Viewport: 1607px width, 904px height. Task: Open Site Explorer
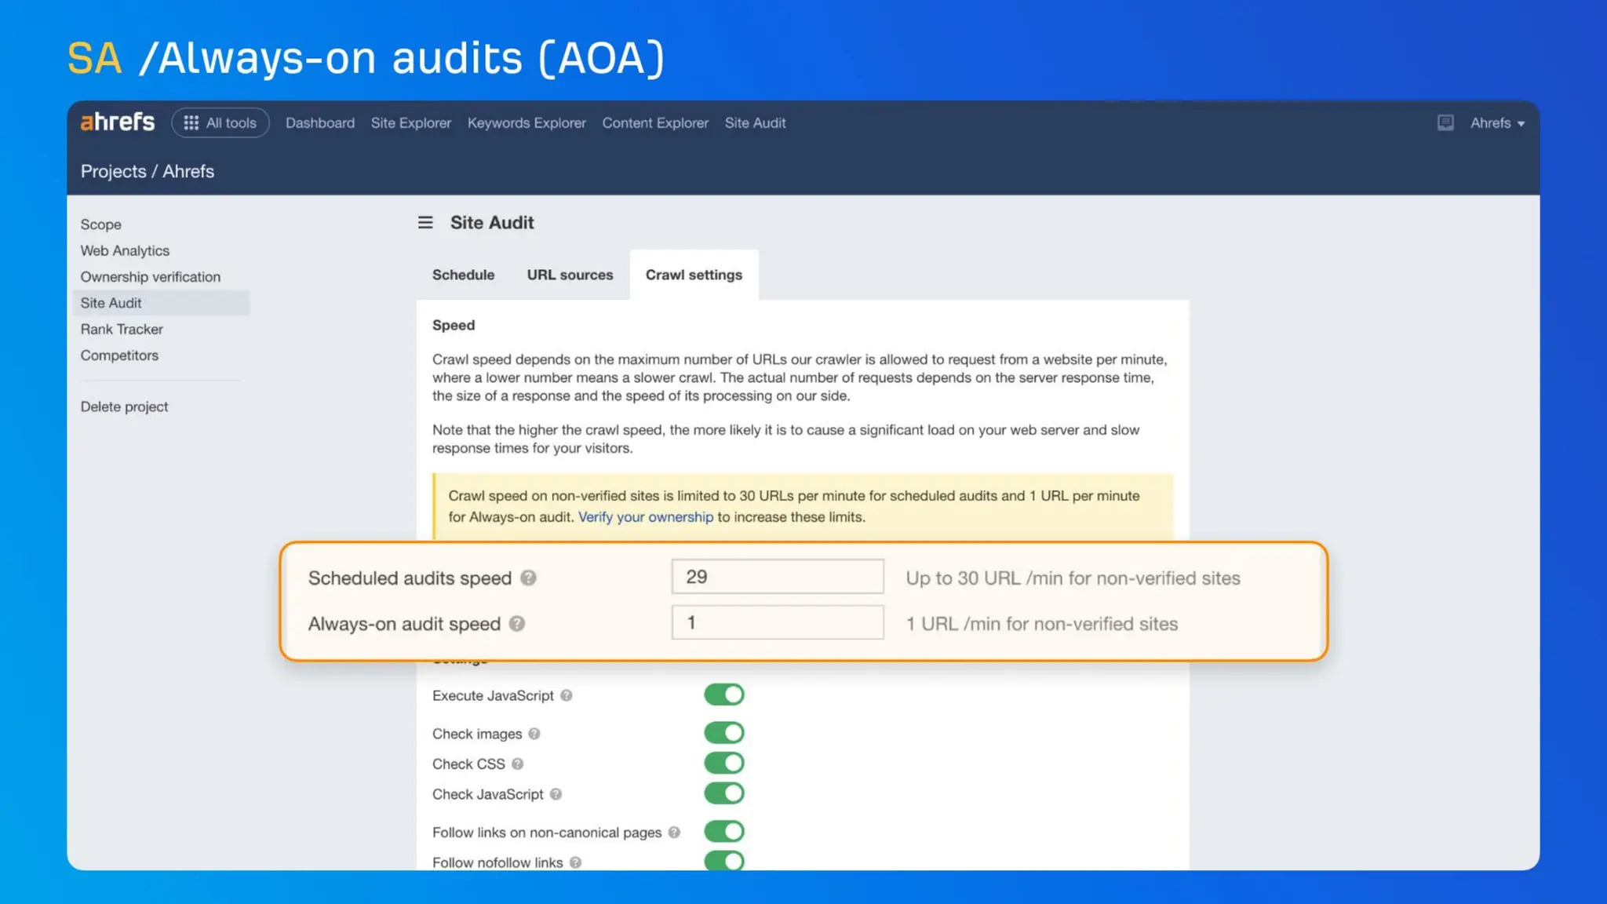[x=411, y=123]
